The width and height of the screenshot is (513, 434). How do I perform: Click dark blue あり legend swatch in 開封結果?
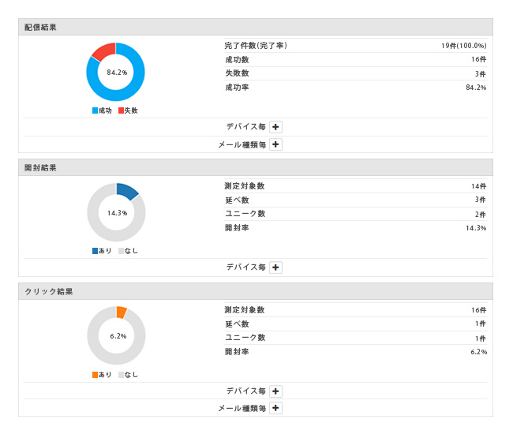[x=95, y=251]
